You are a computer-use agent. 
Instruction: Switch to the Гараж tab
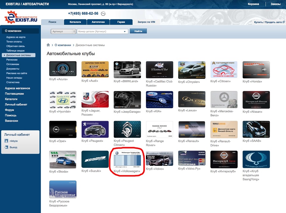(x=121, y=22)
